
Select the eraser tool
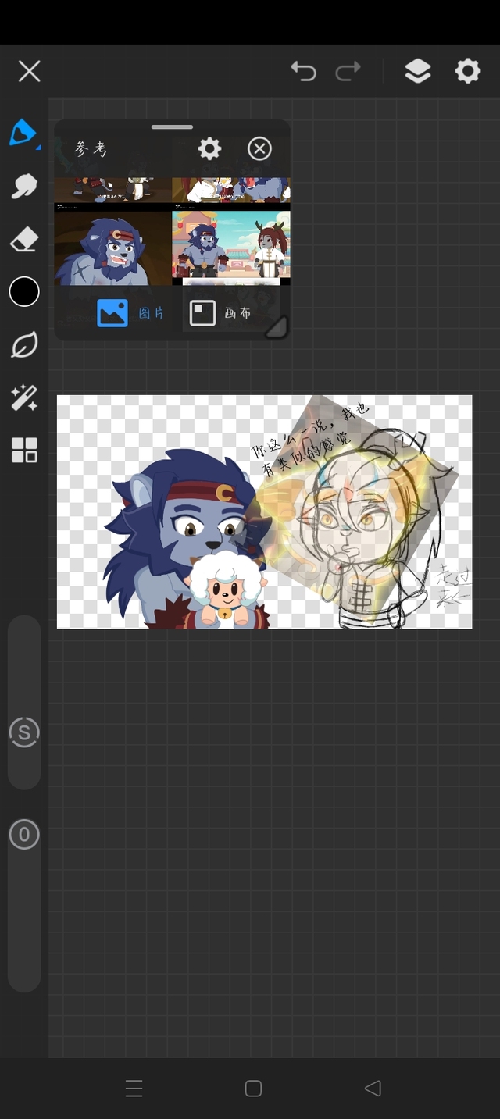(23, 240)
